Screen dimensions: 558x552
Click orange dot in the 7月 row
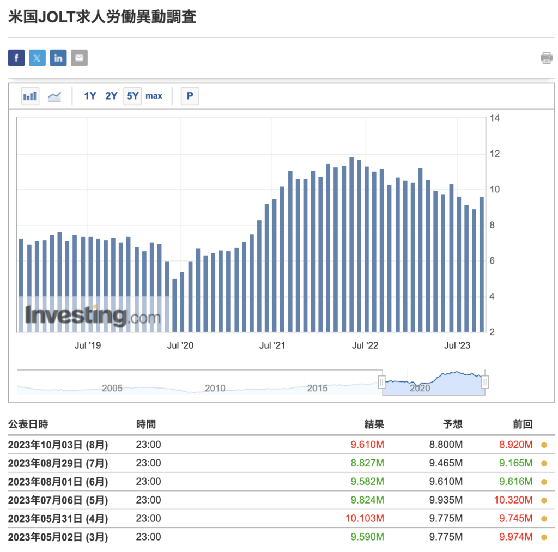[544, 463]
